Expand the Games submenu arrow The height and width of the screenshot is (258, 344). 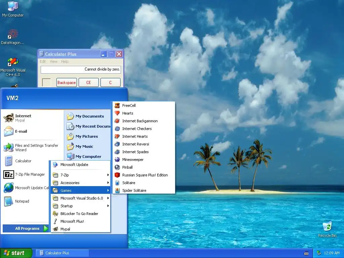(108, 190)
